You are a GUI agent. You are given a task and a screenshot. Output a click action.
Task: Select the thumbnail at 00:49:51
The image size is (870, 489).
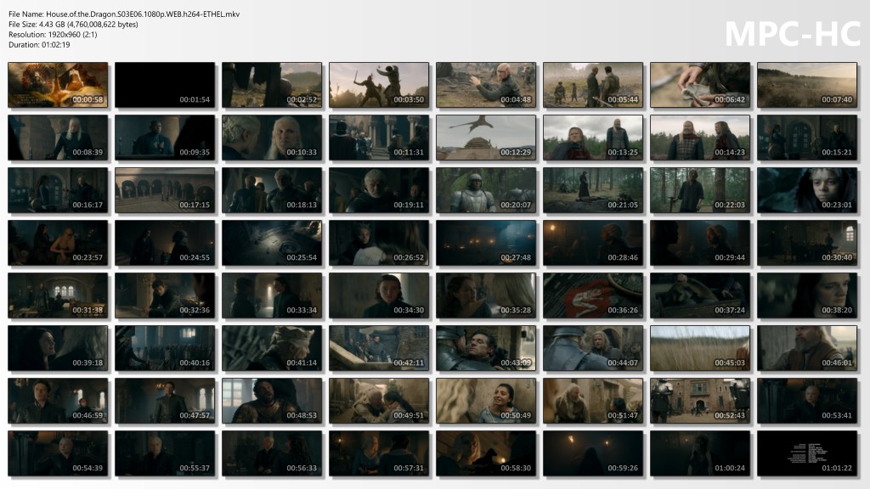pyautogui.click(x=379, y=401)
